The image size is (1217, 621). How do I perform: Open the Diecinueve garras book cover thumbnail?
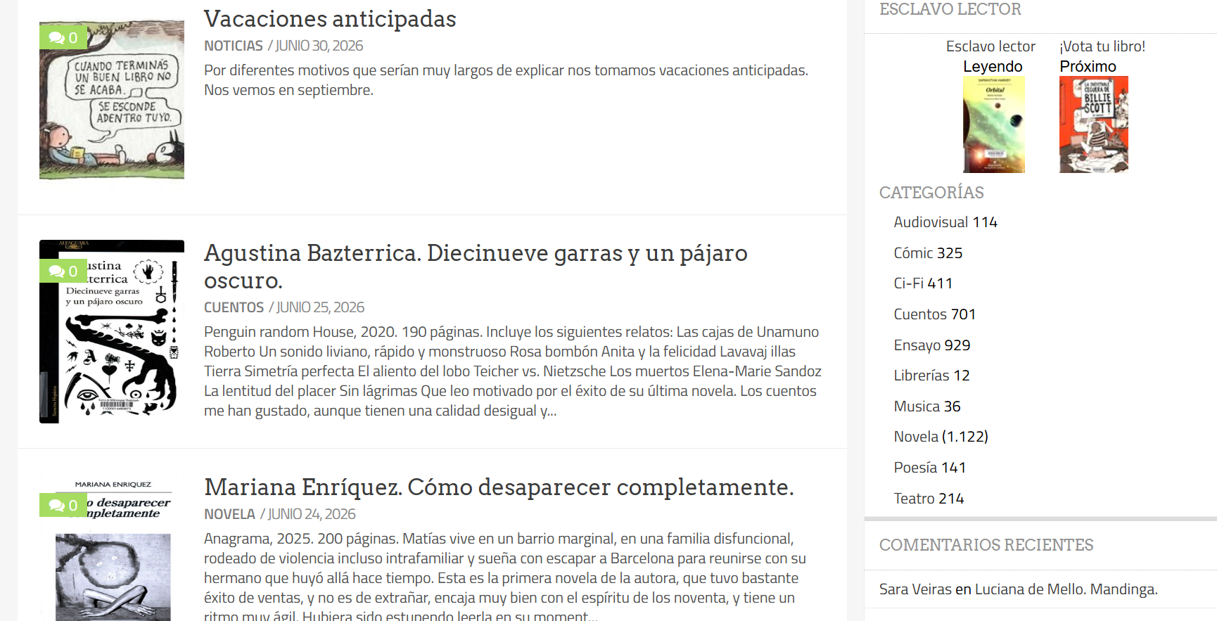coord(112,331)
